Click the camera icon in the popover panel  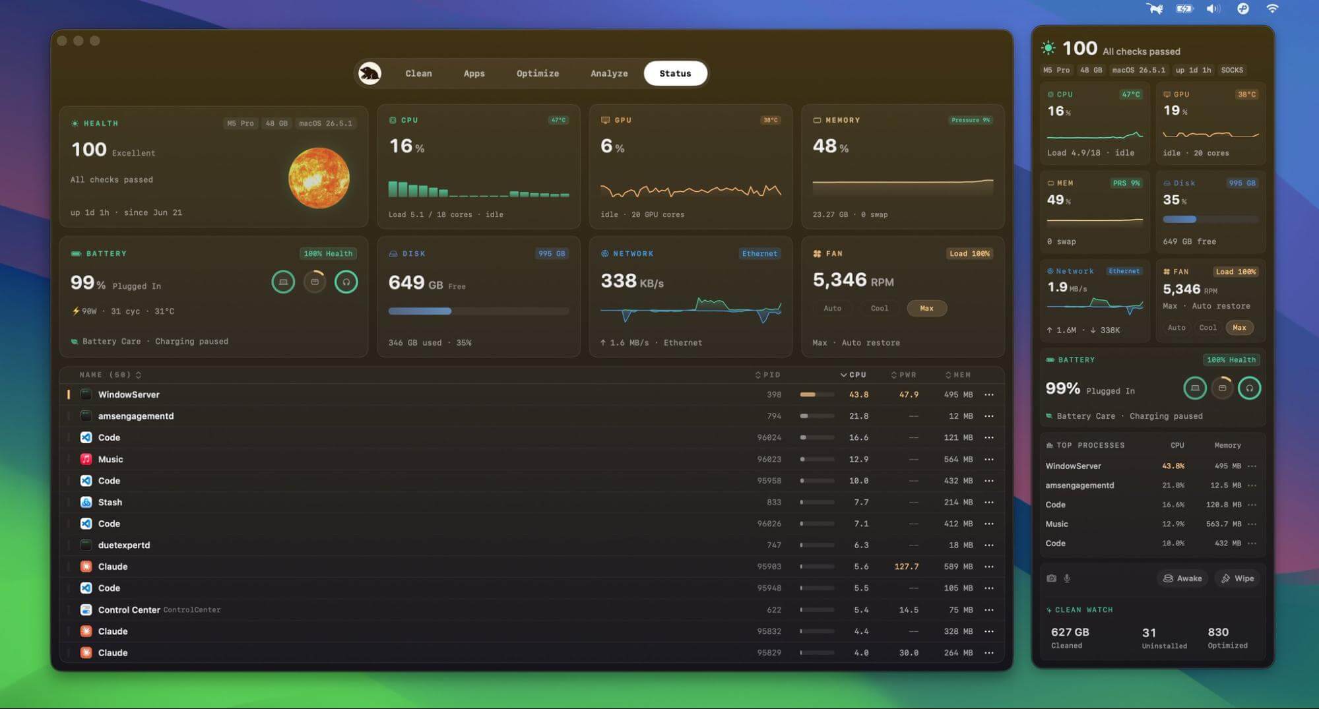point(1051,578)
